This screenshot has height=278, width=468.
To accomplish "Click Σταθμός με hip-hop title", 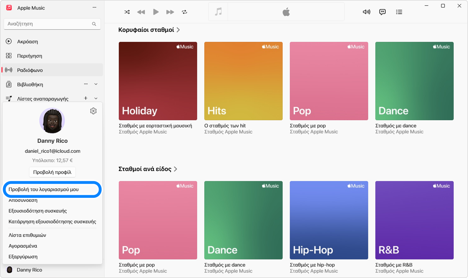I will (312, 265).
